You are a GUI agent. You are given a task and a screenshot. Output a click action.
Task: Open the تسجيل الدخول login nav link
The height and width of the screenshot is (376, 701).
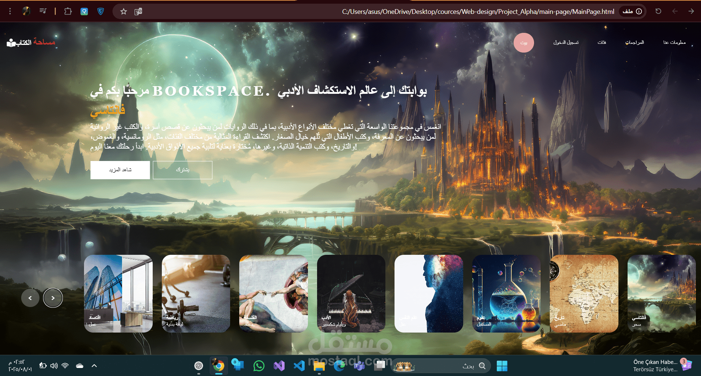(566, 42)
